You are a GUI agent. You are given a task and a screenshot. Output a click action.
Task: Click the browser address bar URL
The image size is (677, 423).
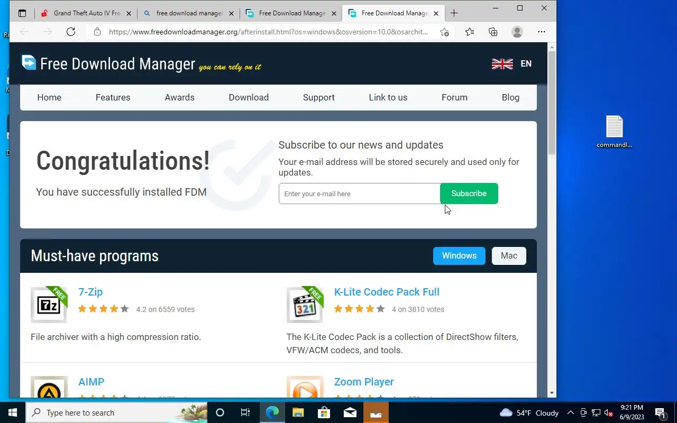pyautogui.click(x=268, y=32)
